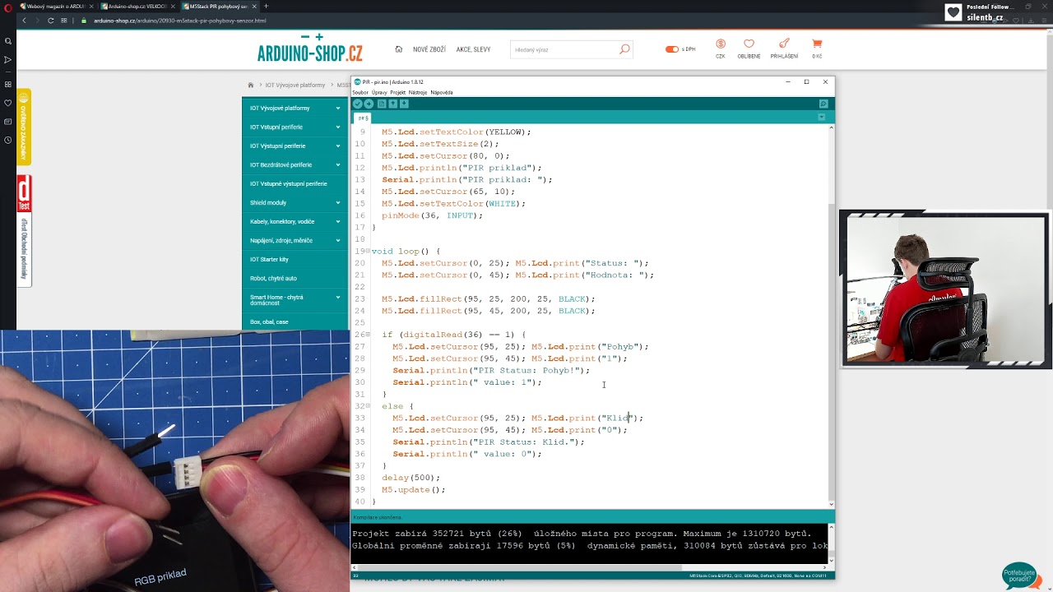
Task: Open 'IOT Starter kity' category
Action: click(295, 259)
